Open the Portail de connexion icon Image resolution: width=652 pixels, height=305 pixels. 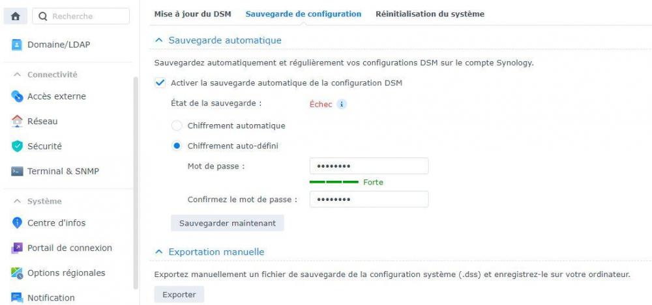tap(18, 248)
